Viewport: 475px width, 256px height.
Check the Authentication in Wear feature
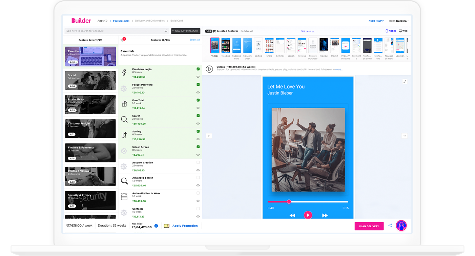(198, 193)
